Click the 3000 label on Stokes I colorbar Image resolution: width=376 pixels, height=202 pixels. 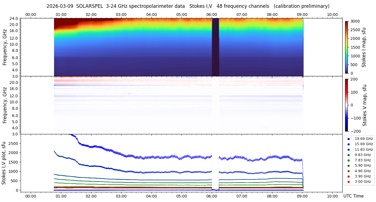355,21
